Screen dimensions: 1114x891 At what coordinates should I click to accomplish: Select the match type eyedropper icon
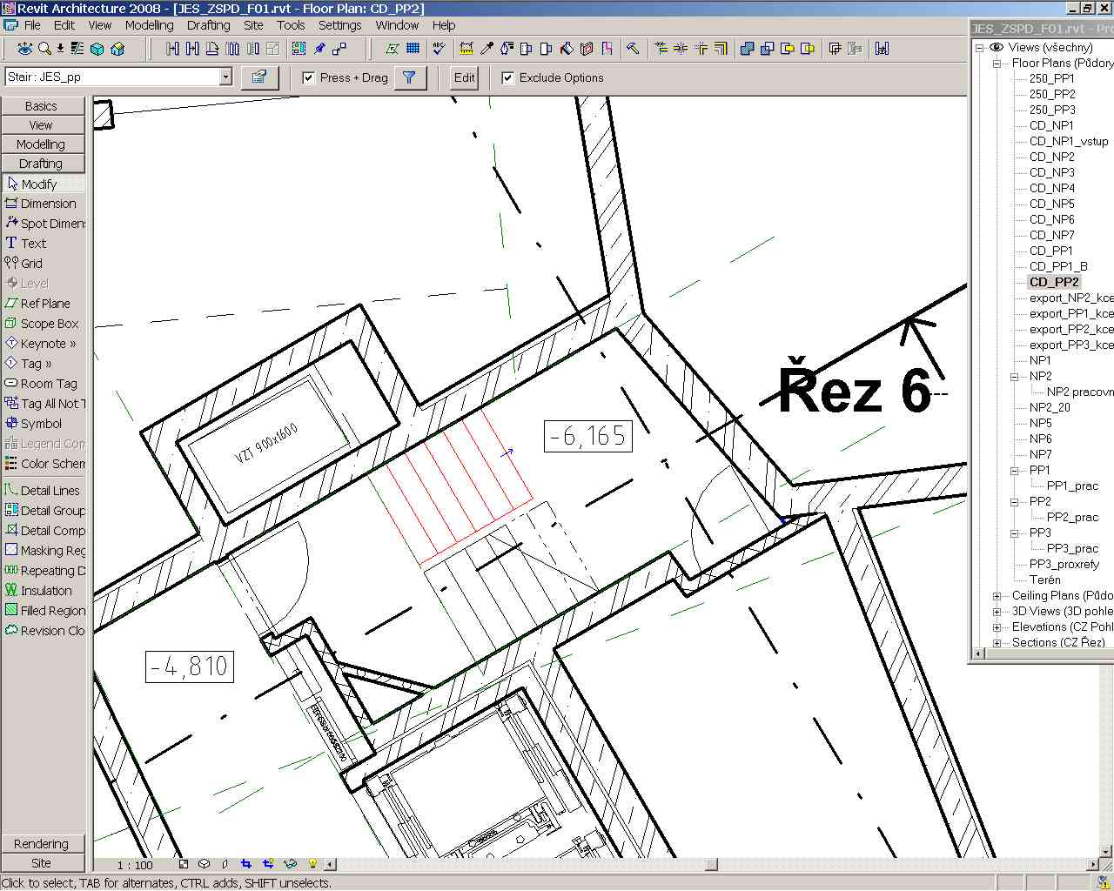pos(487,49)
